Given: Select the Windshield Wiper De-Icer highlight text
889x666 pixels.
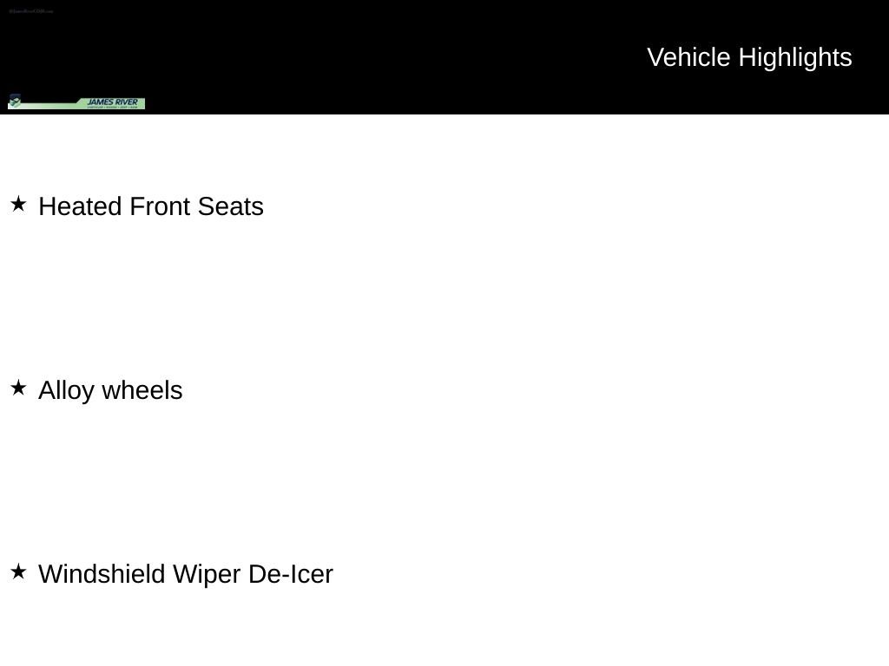Looking at the screenshot, I should [186, 574].
